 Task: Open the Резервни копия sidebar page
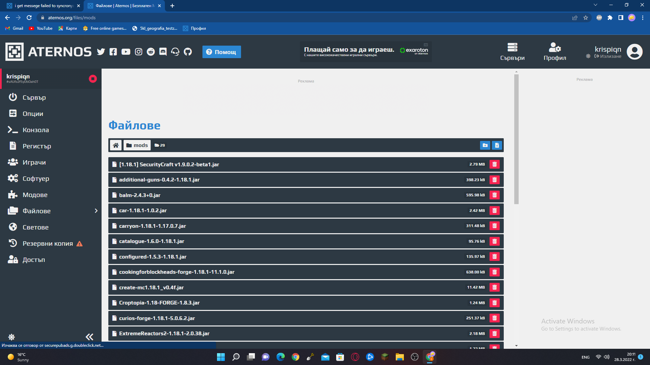click(x=51, y=243)
